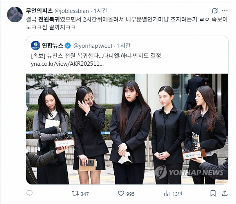Visit the @yonhaptweet handle
This screenshot has height=204, width=236.
(93, 46)
